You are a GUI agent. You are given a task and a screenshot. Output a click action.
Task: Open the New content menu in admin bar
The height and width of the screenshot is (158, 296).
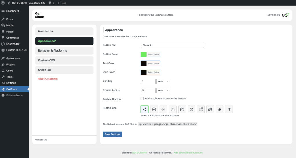pos(62,3)
